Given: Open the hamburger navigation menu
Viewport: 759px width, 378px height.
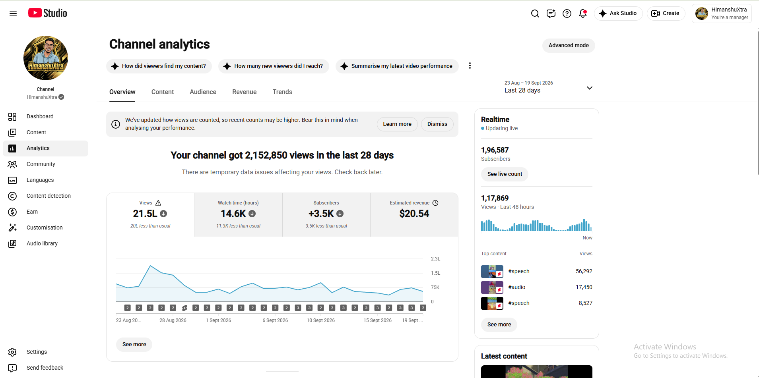Looking at the screenshot, I should pyautogui.click(x=13, y=13).
